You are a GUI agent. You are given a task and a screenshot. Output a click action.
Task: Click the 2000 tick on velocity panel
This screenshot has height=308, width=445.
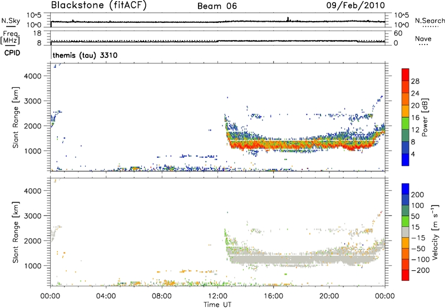[x=32, y=241]
